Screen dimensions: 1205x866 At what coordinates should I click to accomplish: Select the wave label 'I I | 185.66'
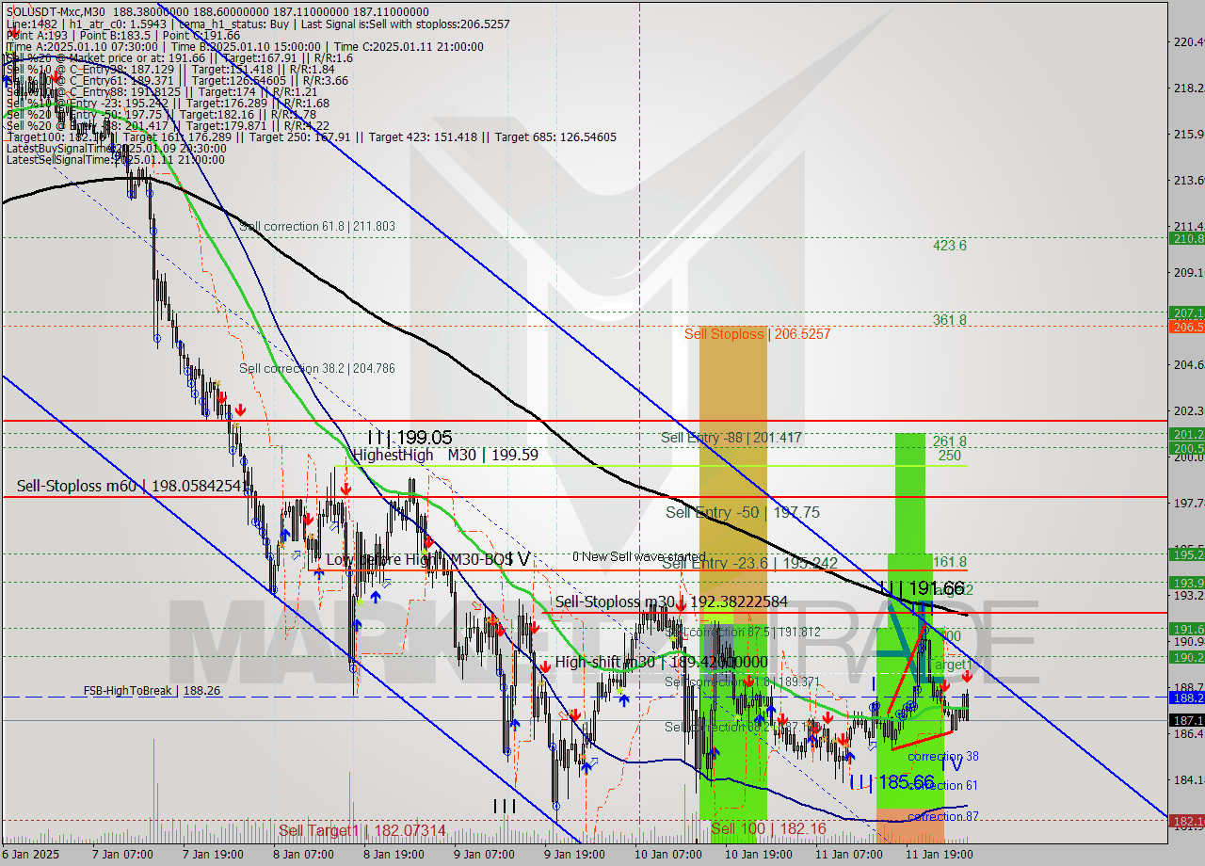pos(891,782)
